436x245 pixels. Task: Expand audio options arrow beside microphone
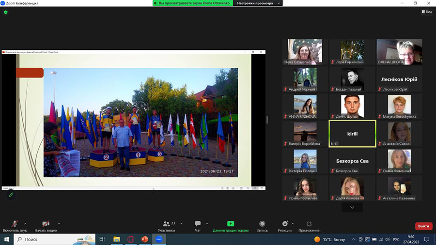29,224
